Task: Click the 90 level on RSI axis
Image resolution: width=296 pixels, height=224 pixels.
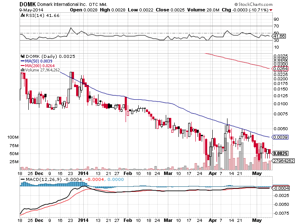Action: coord(277,19)
